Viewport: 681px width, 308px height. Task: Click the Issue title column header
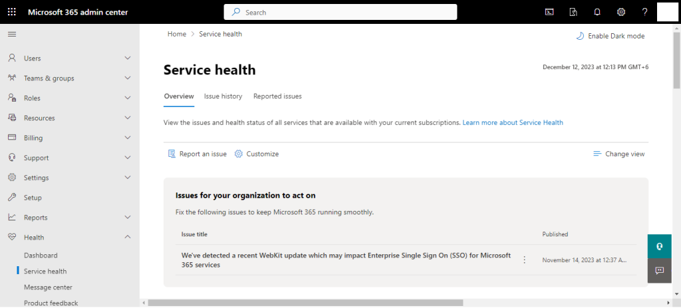click(x=194, y=234)
